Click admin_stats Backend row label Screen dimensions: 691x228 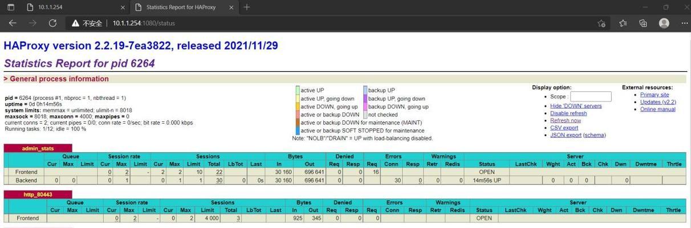[x=26, y=180]
